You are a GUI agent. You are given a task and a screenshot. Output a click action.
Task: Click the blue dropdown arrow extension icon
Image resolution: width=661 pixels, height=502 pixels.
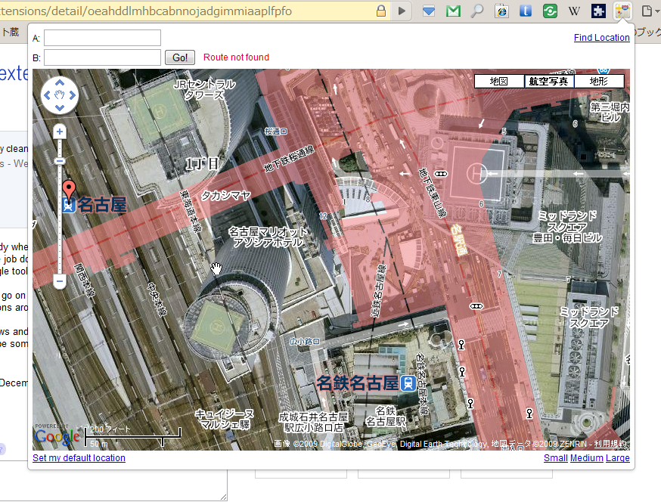[x=429, y=11]
